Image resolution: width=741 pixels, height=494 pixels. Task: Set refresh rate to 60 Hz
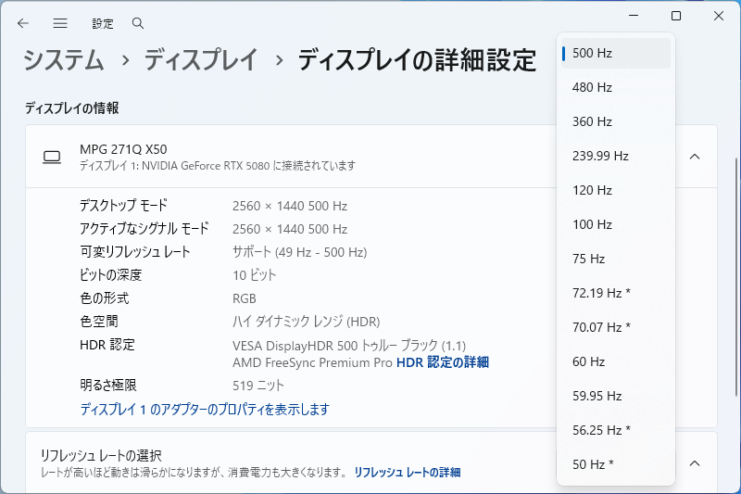(x=616, y=361)
